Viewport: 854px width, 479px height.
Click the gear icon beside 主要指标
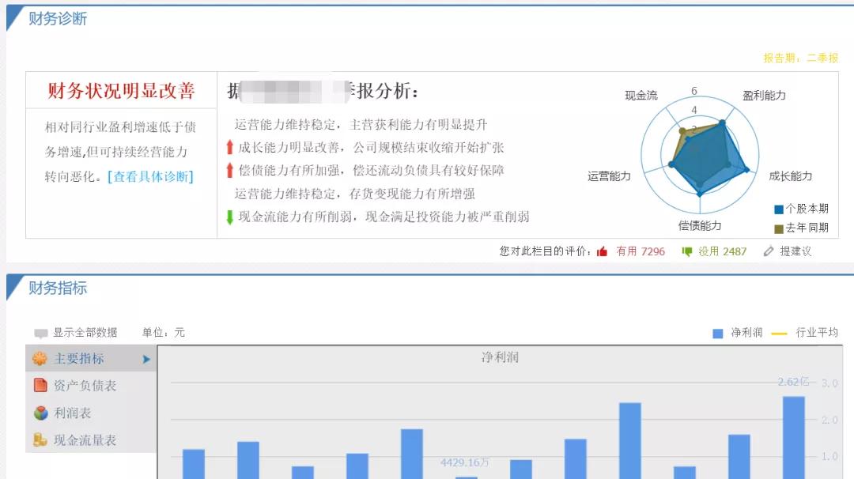click(38, 357)
